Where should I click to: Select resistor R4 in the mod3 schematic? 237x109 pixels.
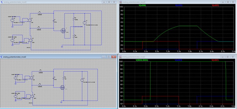coord(74,37)
